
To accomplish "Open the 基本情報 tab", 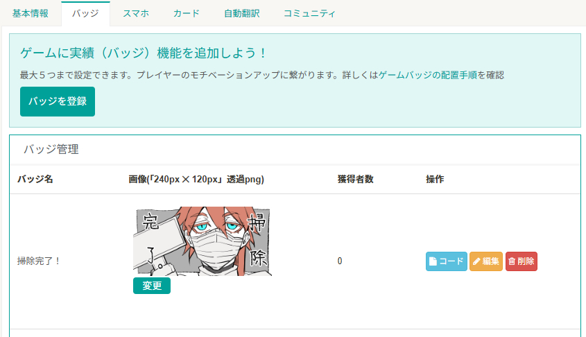I will coord(31,13).
